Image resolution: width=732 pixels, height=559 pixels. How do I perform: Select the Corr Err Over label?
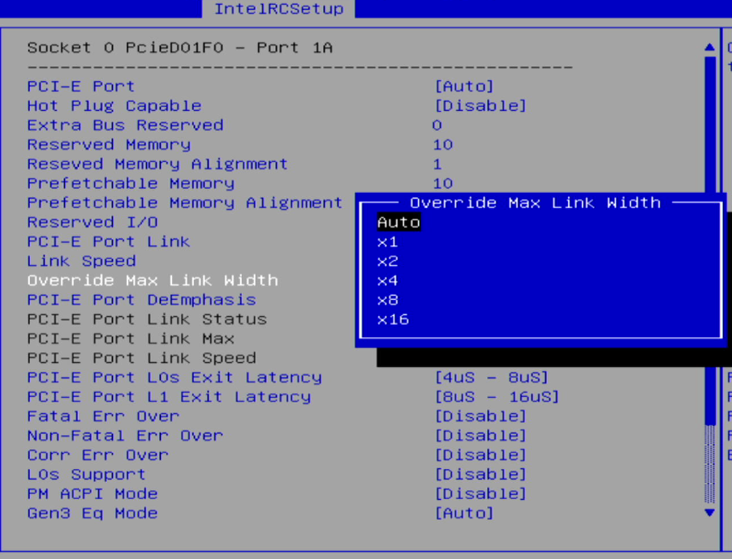point(97,455)
